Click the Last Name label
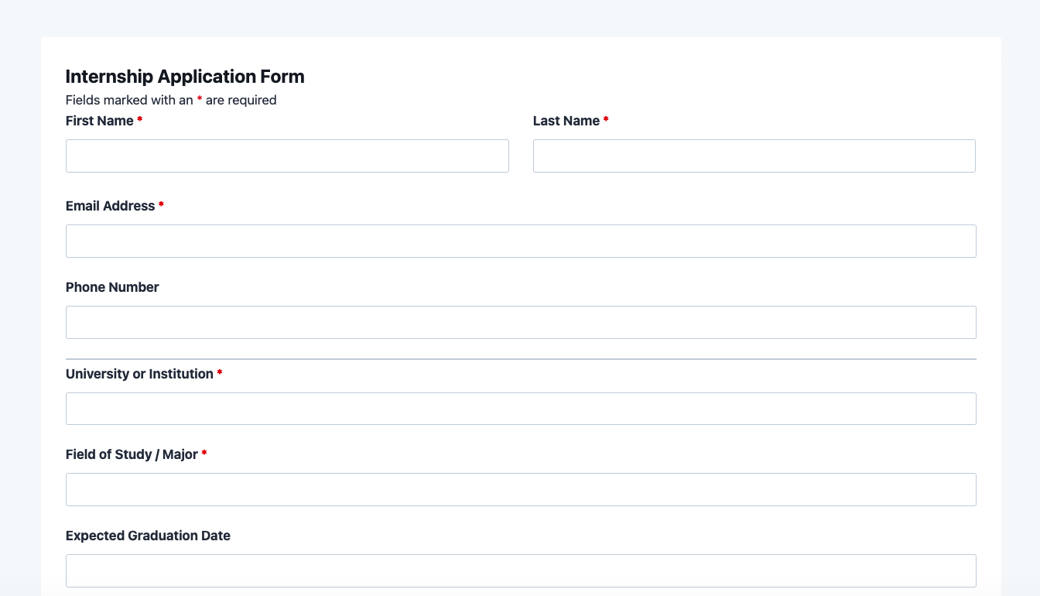The width and height of the screenshot is (1040, 596). (x=566, y=121)
